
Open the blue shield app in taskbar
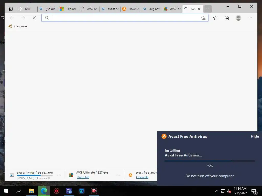point(82,191)
